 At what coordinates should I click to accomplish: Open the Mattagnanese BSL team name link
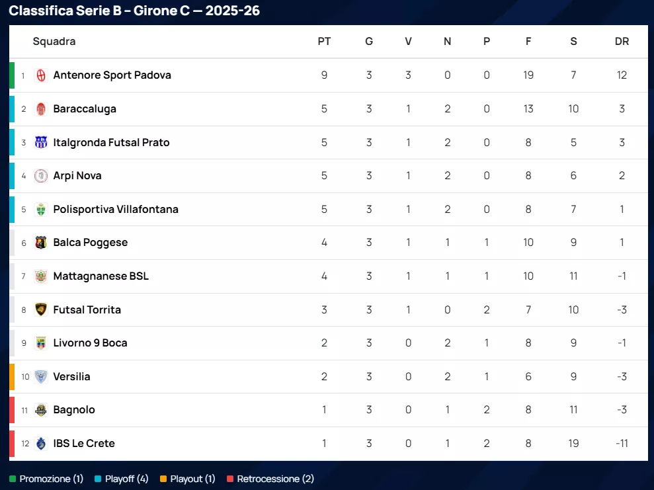point(101,276)
